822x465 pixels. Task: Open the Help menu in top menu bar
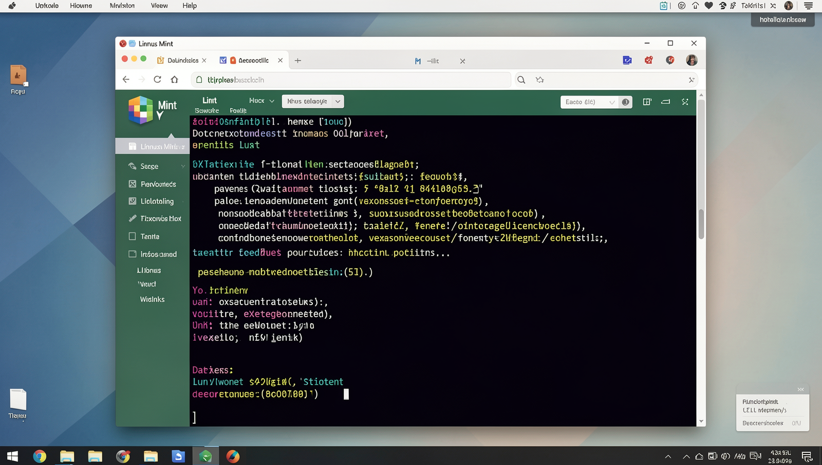coord(190,6)
